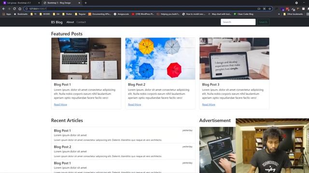Open the WordPress YouTube bookmark
309x173 pixels.
(143, 14)
